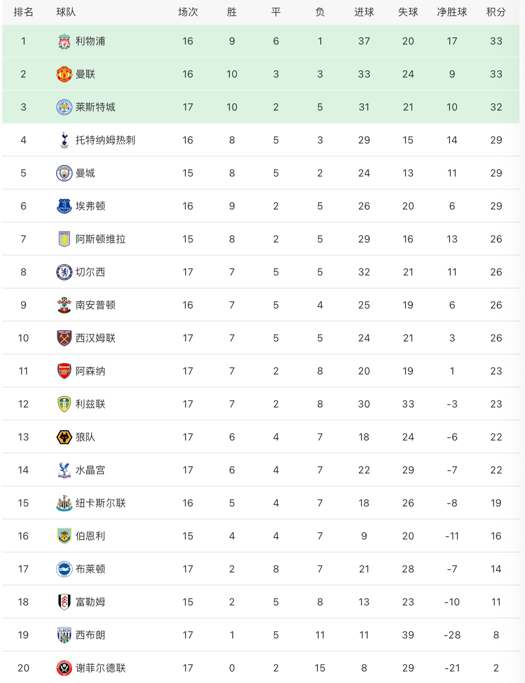Image resolution: width=525 pixels, height=683 pixels.
Task: Click the Leicester City crest icon
Action: click(x=64, y=107)
